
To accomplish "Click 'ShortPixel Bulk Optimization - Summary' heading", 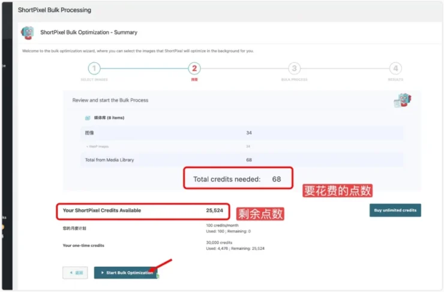I will click(x=89, y=32).
